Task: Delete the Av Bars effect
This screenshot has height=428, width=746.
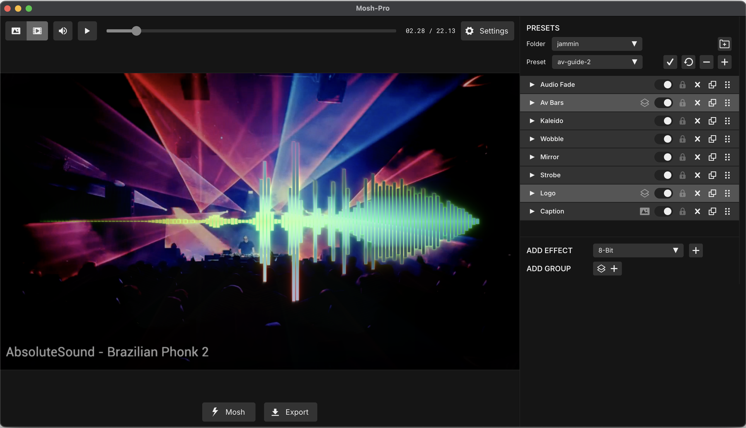Action: click(x=698, y=103)
